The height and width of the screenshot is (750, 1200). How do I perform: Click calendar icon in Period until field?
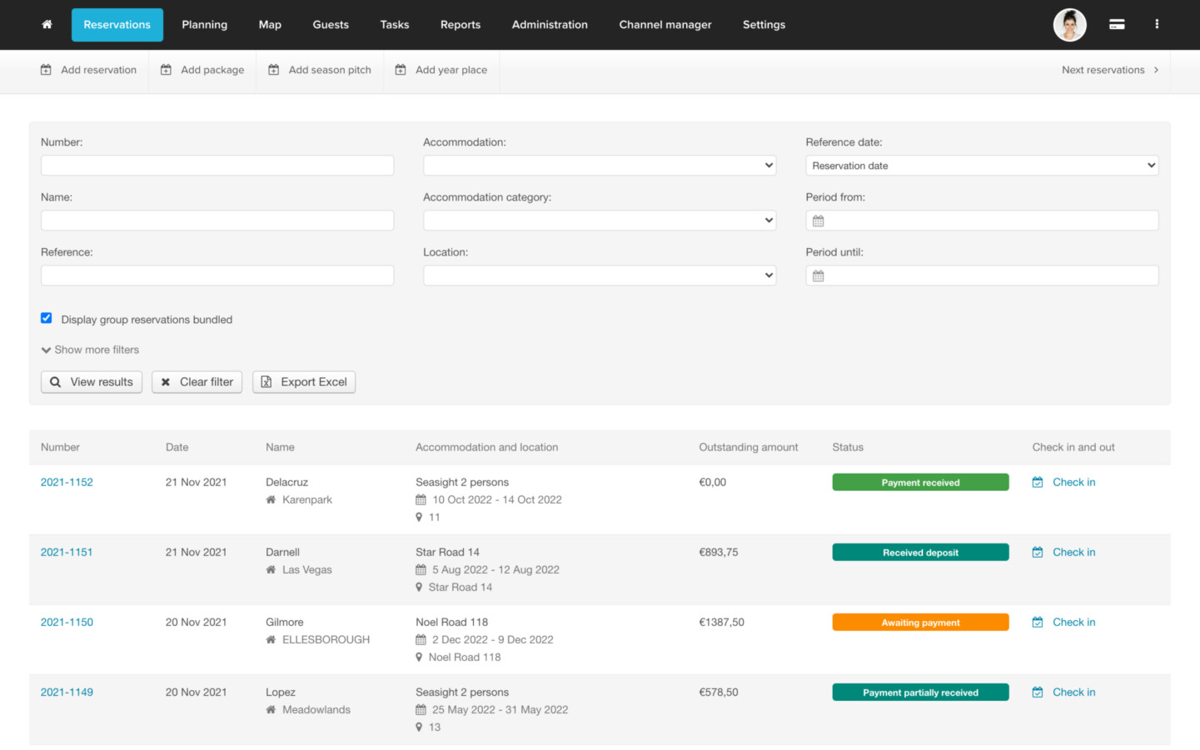(x=819, y=276)
